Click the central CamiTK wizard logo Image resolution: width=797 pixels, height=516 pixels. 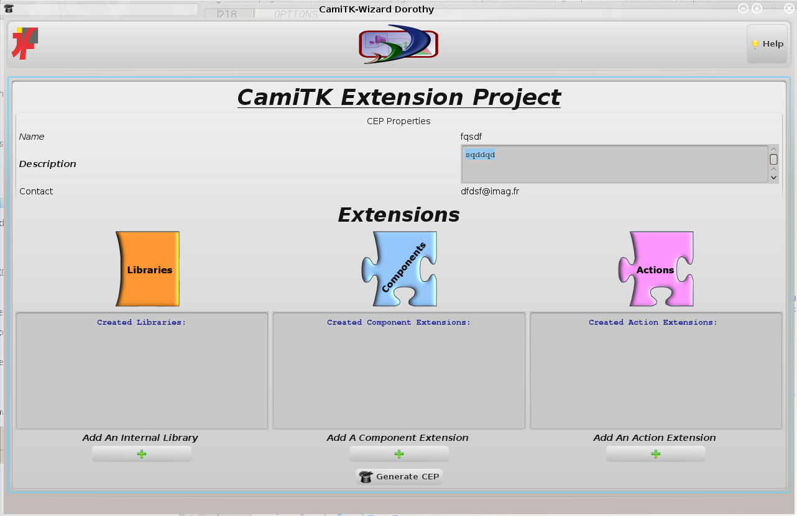click(398, 44)
